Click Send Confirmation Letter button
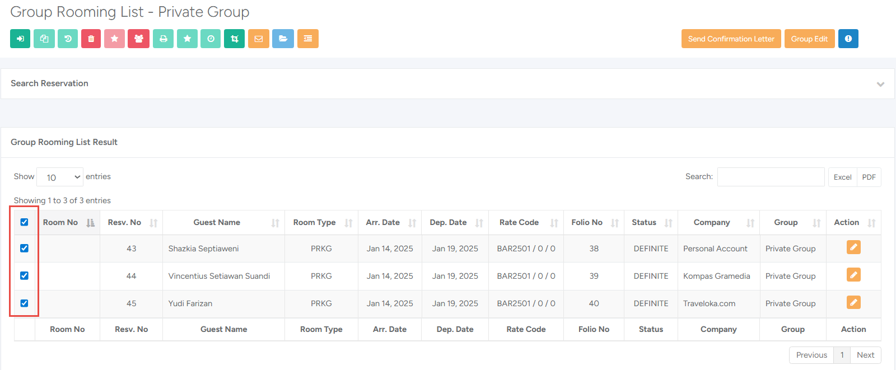896x370 pixels. click(x=731, y=39)
